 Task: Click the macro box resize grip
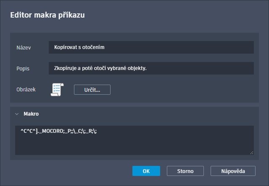coord(251,152)
